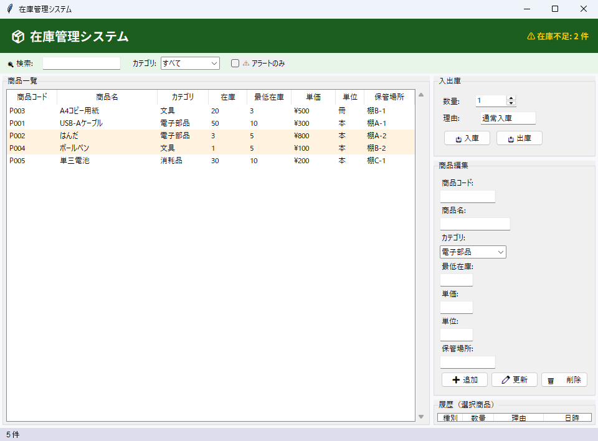This screenshot has height=441, width=598.
Task: Click the 保管場所 column header
Action: [x=389, y=97]
